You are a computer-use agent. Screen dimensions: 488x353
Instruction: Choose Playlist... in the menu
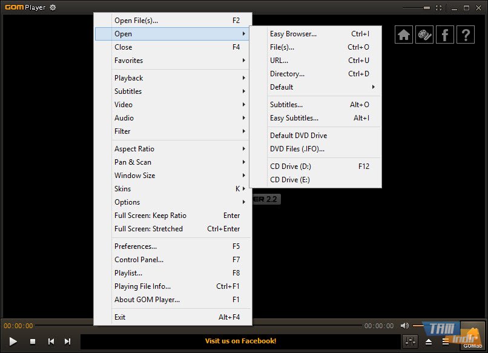tap(173, 273)
